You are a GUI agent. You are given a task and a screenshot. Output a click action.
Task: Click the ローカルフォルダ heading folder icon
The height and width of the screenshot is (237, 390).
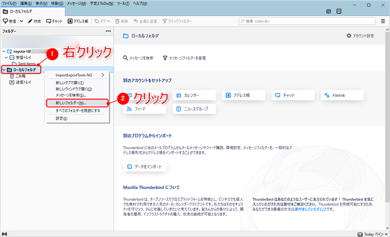click(x=126, y=36)
